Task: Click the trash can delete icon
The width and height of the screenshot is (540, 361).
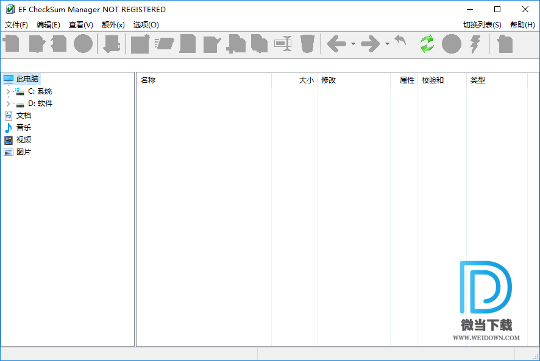Action: (307, 44)
